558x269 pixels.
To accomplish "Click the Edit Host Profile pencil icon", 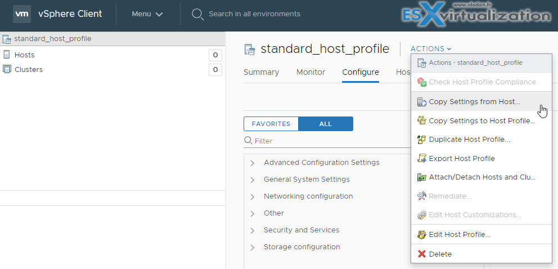I will 422,235.
